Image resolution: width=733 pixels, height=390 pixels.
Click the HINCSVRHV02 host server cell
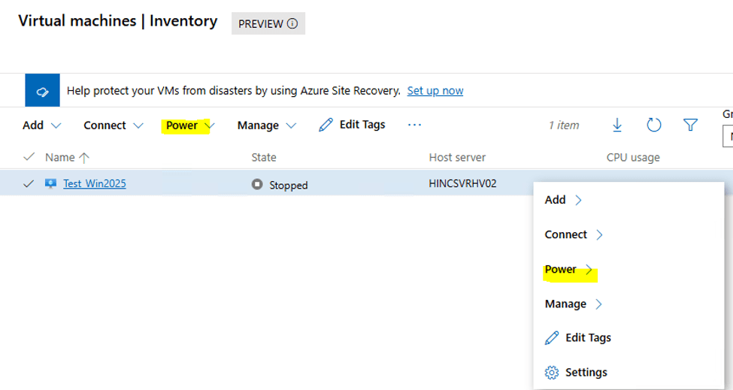[462, 183]
